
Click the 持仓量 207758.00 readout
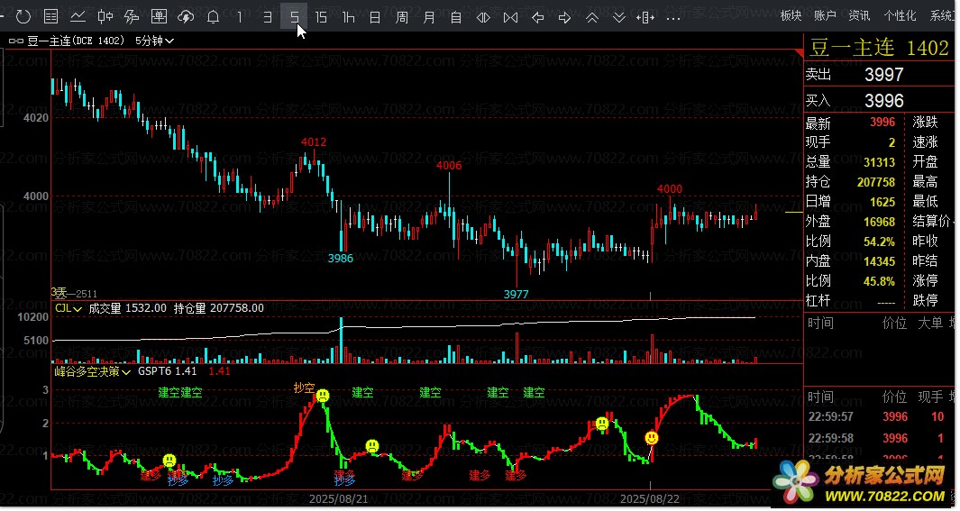pos(219,308)
